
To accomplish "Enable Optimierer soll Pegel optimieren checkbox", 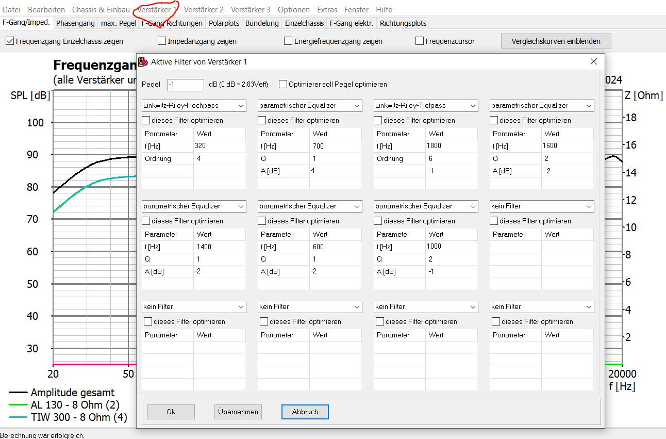I will click(x=283, y=84).
